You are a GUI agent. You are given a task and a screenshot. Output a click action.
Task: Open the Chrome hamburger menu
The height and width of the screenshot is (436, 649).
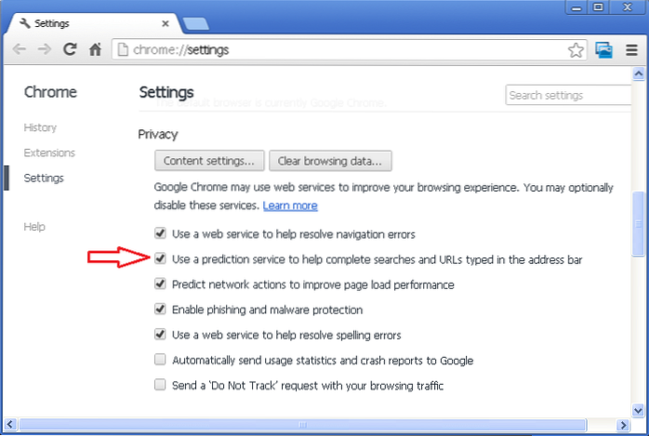632,50
